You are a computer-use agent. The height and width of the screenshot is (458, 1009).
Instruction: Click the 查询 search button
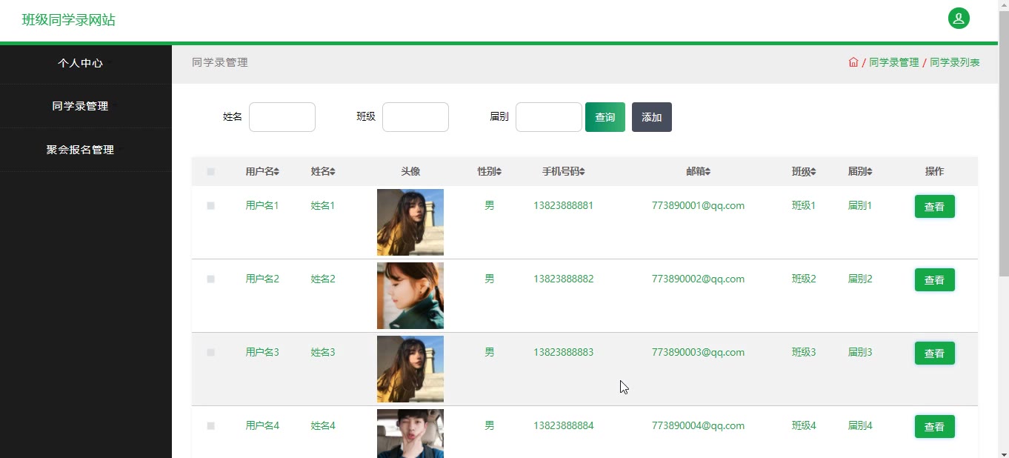pos(605,117)
